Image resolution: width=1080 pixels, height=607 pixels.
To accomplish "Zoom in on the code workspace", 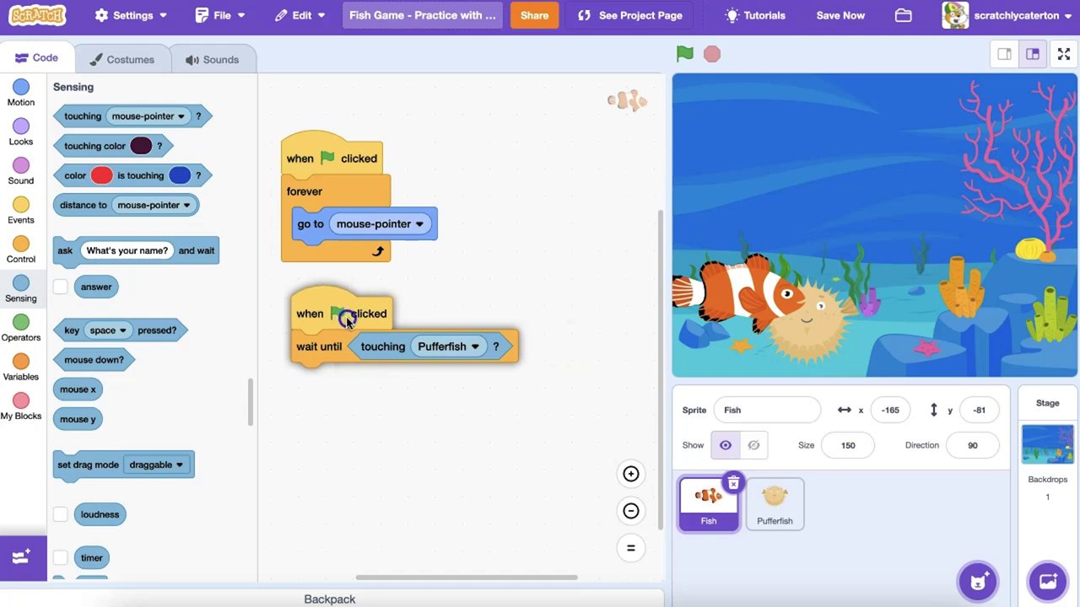I will (x=630, y=474).
